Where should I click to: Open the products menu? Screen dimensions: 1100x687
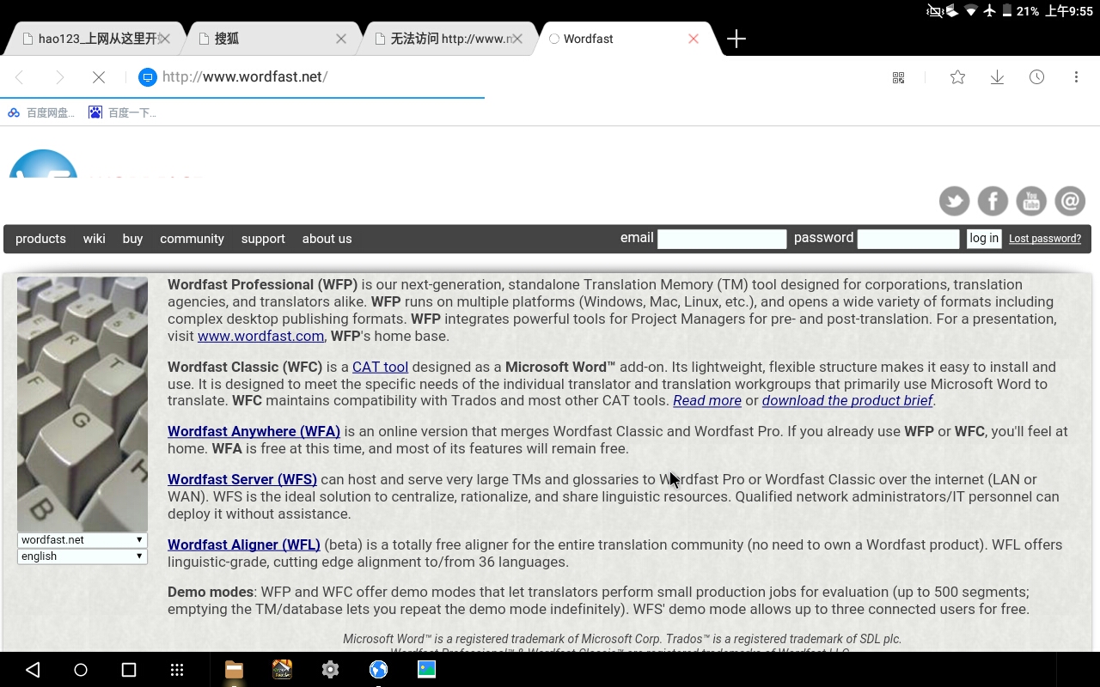coord(40,239)
